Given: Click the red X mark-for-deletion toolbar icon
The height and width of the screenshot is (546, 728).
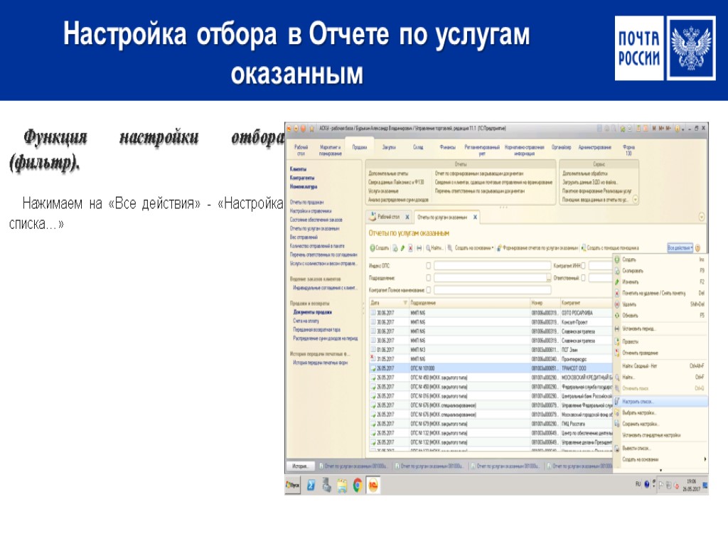Looking at the screenshot, I should pos(410,248).
